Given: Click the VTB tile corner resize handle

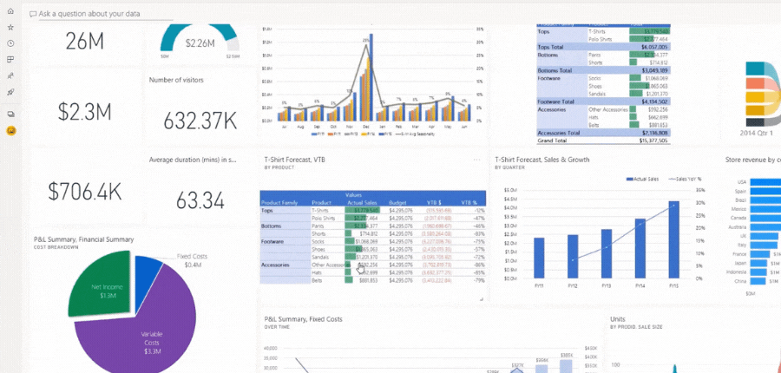Looking at the screenshot, I should coord(482,299).
